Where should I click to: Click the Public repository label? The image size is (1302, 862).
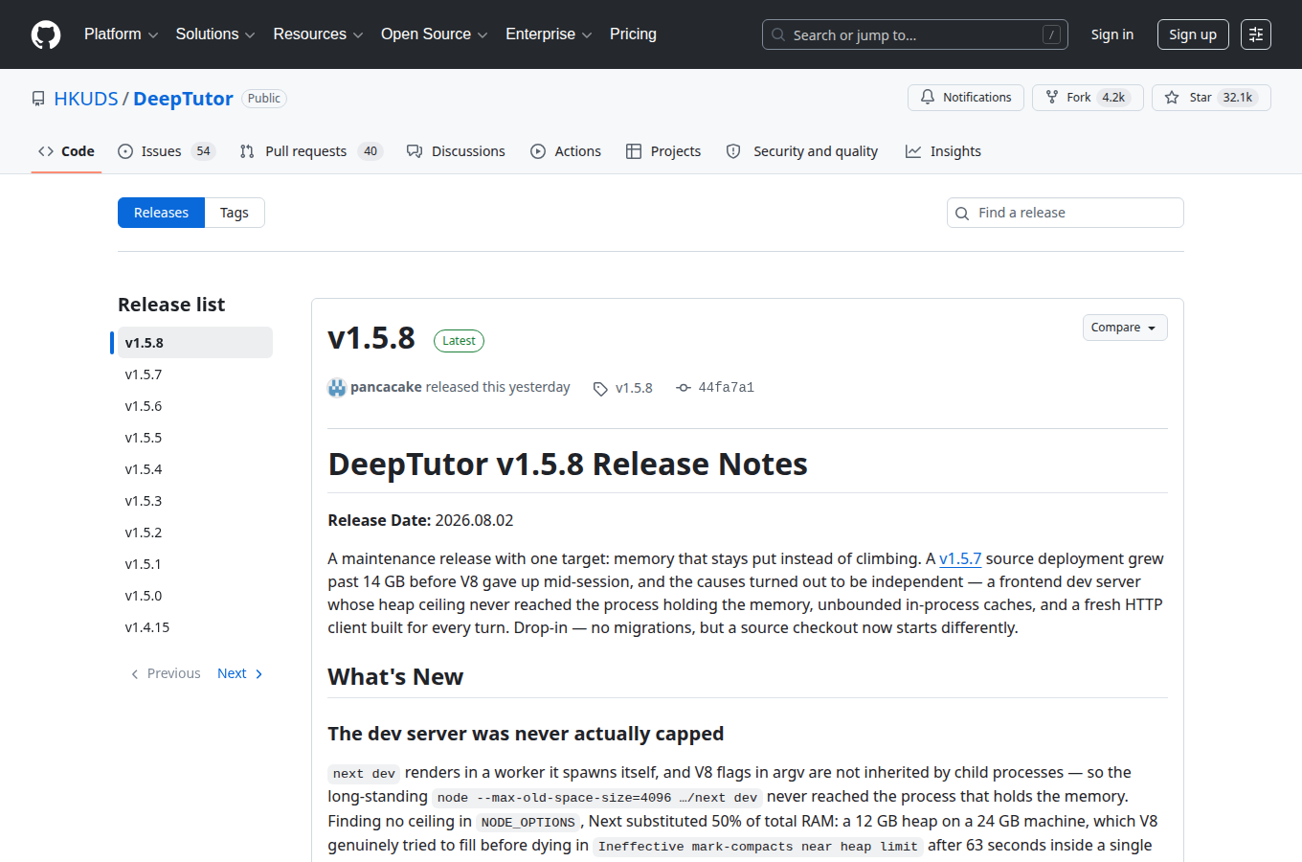[x=264, y=99]
